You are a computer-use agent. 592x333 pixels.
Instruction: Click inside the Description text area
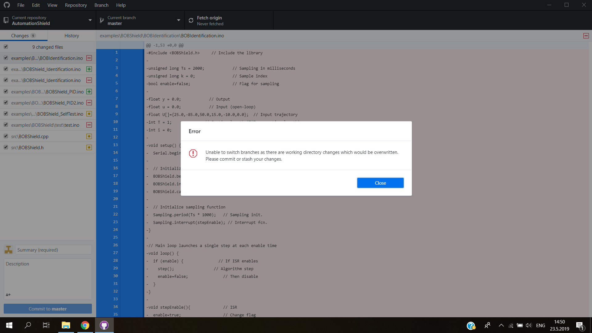coord(47,277)
